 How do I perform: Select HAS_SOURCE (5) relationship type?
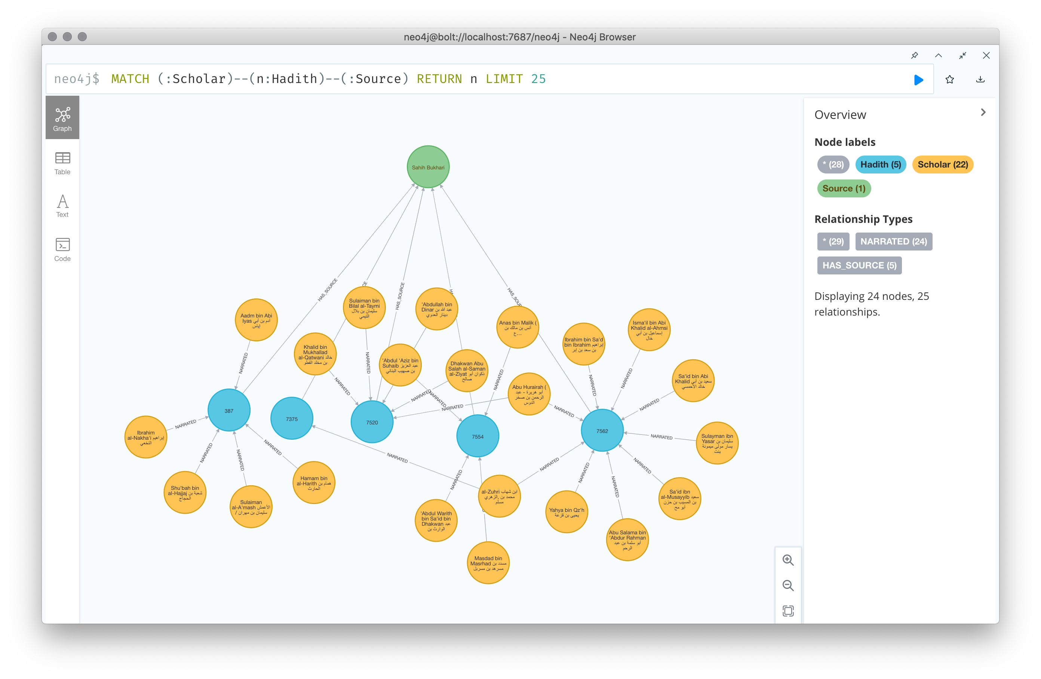[859, 265]
